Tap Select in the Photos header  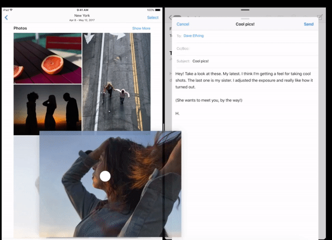pos(153,18)
